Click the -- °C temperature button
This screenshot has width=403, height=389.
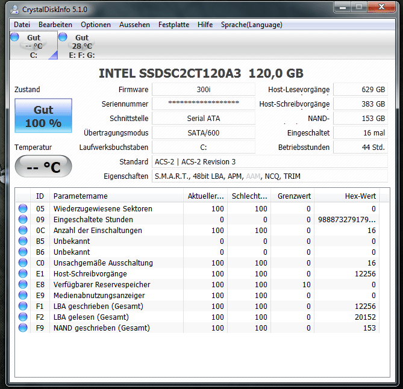(43, 166)
